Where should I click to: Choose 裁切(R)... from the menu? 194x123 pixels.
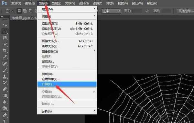point(67,61)
